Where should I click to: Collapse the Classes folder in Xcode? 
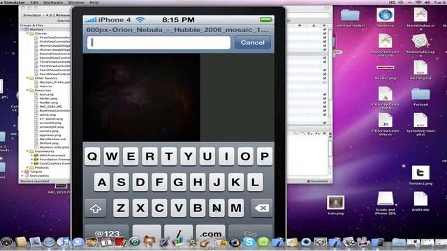pyautogui.click(x=28, y=33)
